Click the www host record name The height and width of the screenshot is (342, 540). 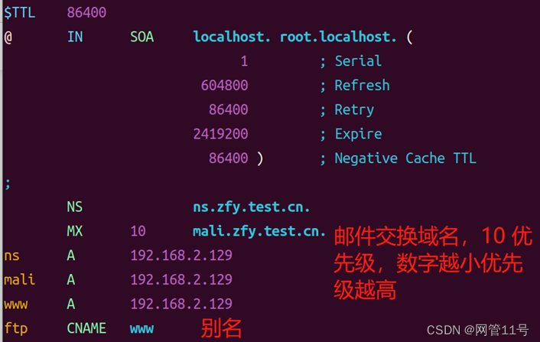coord(16,305)
